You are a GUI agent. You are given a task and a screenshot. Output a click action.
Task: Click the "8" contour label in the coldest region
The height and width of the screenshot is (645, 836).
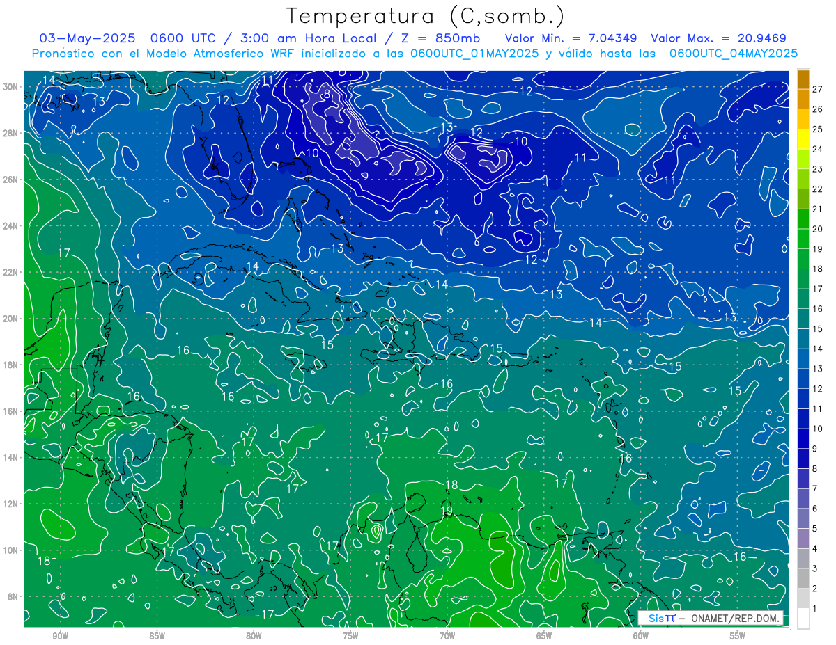(x=326, y=94)
